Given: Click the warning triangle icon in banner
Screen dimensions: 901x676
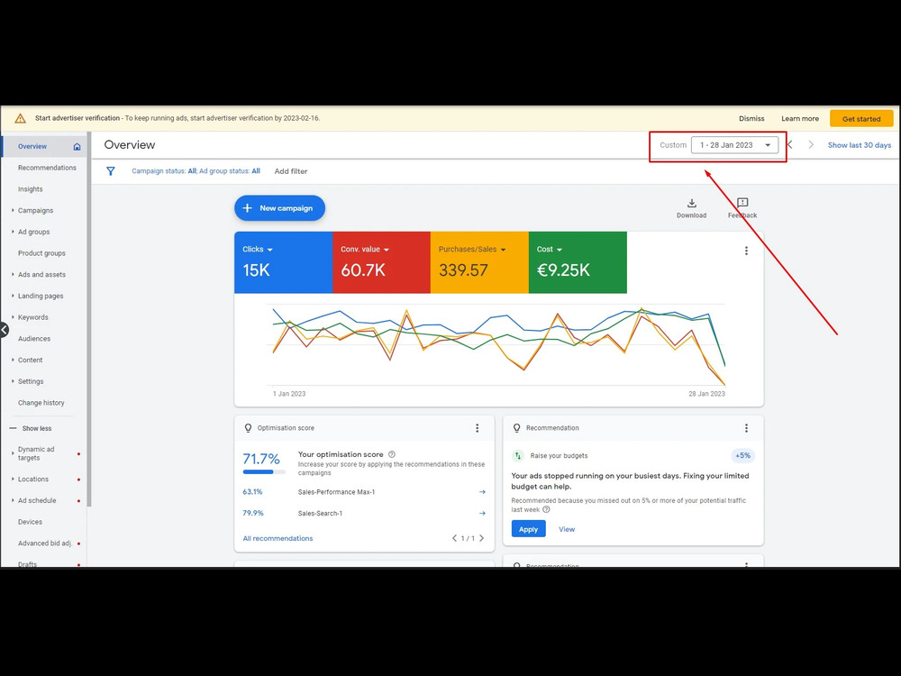Looking at the screenshot, I should tap(20, 118).
